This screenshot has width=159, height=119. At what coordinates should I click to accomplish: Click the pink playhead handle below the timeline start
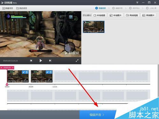pos(7,85)
